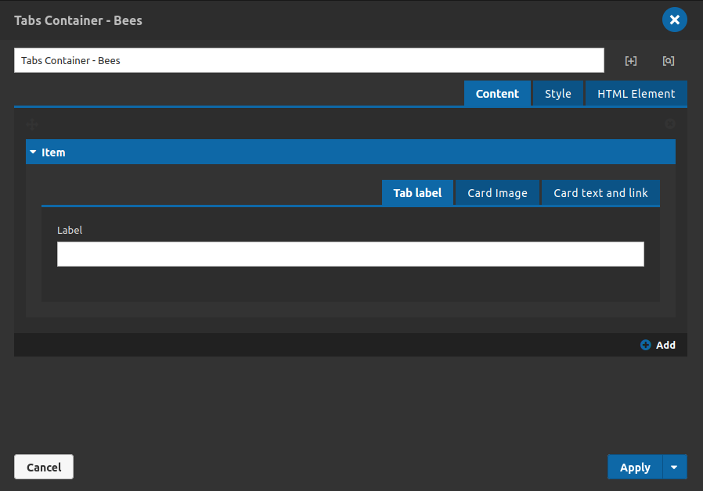Screen dimensions: 703x491
Task: Click the Cancel button
Action: [44, 467]
